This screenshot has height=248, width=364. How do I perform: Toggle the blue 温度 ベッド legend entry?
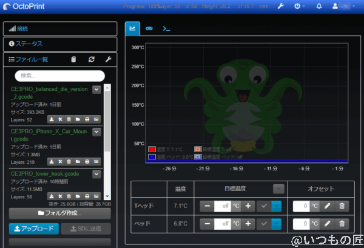(x=152, y=156)
